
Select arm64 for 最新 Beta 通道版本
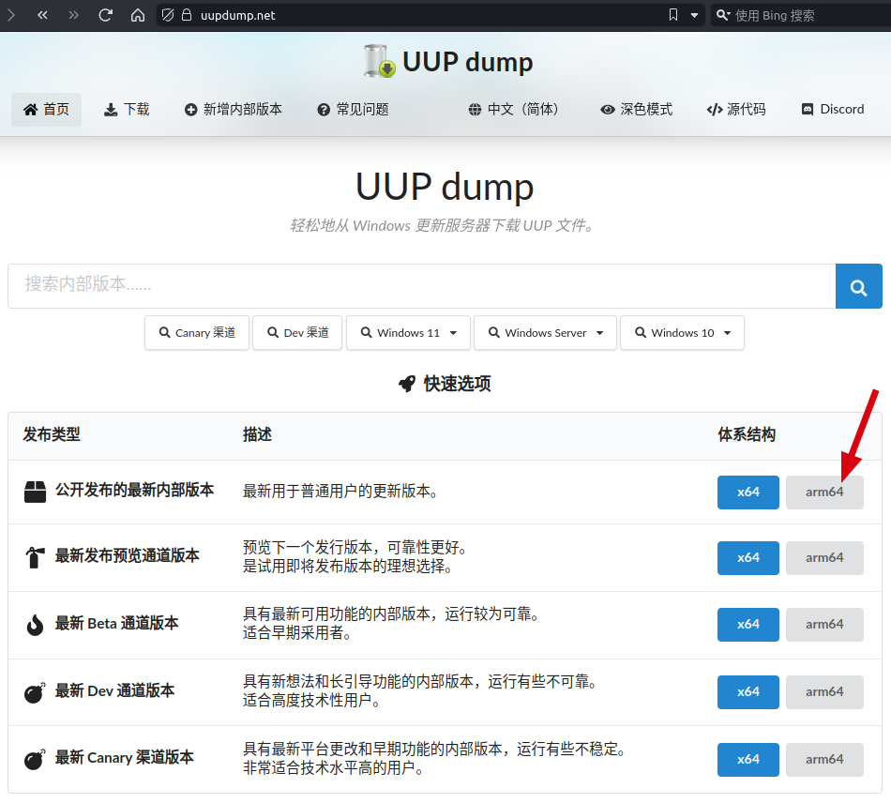tap(824, 625)
